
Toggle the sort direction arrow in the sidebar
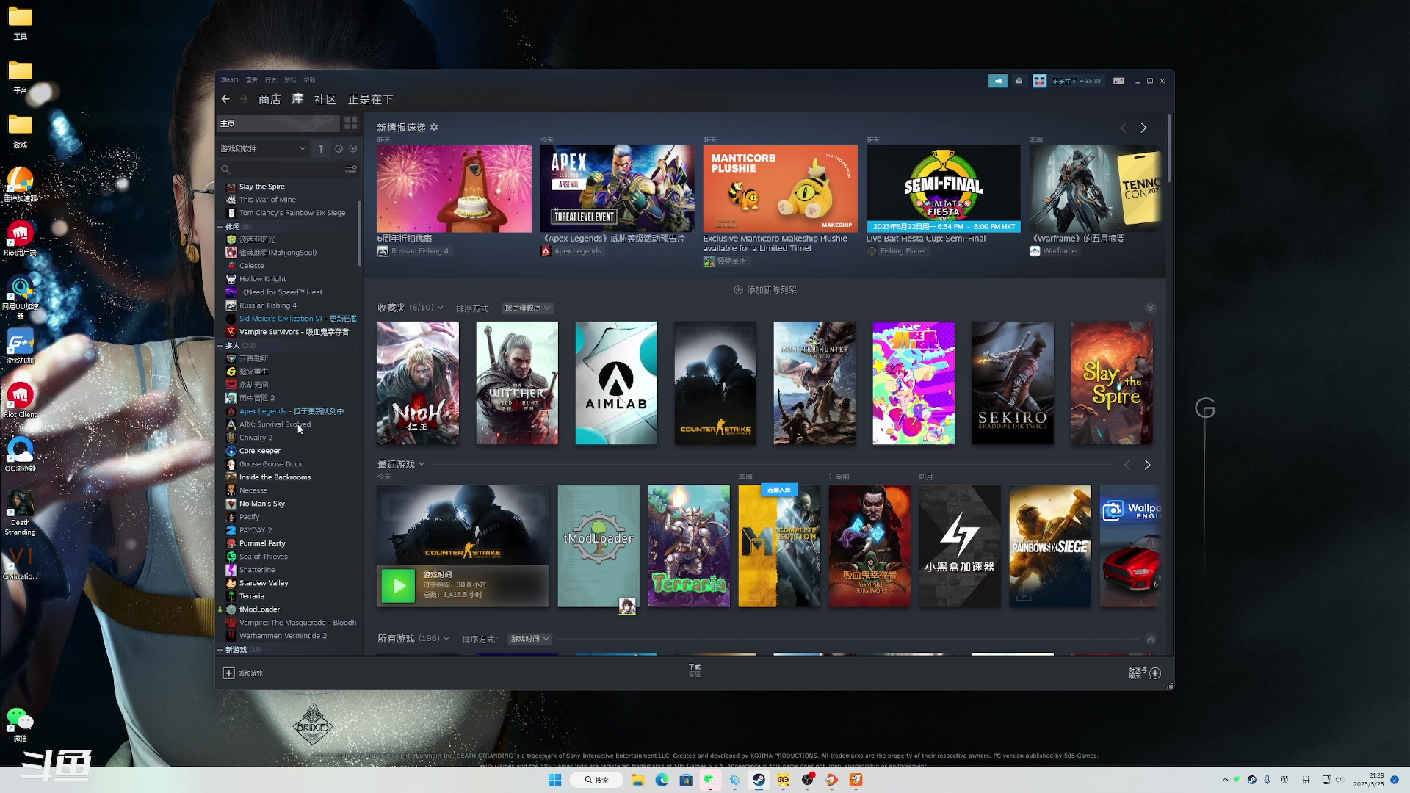click(321, 148)
